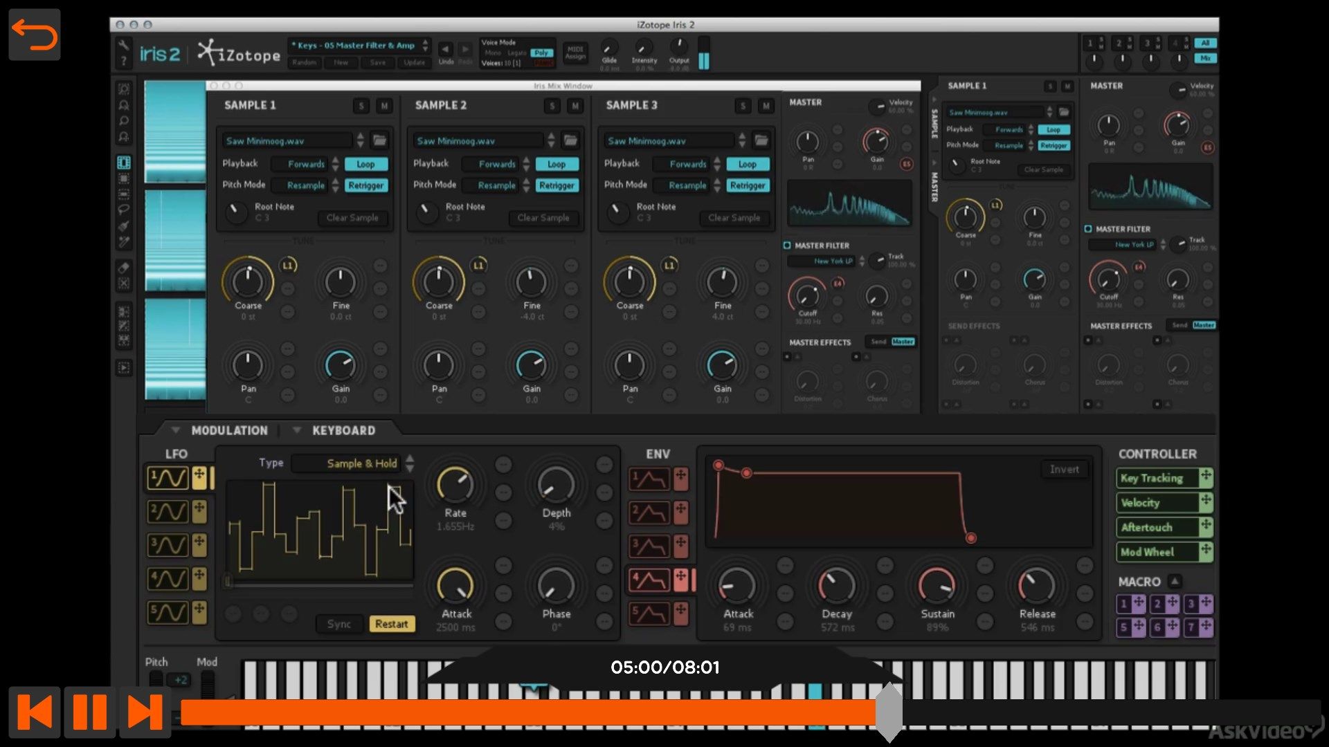Click the envelope Invert button
The height and width of the screenshot is (747, 1329).
point(1064,470)
